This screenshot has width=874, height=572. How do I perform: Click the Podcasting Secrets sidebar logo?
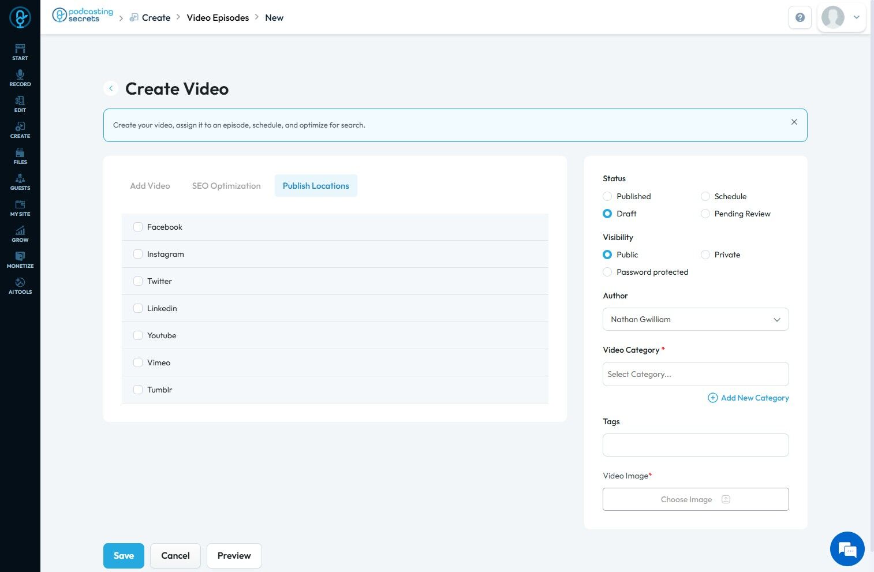(x=20, y=17)
